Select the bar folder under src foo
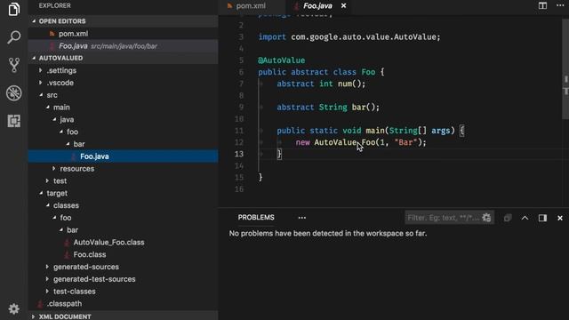The height and width of the screenshot is (320, 569). 124,144
